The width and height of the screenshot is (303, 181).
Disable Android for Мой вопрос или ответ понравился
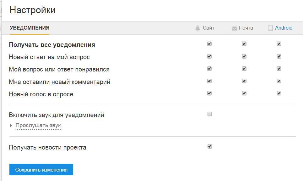279,69
